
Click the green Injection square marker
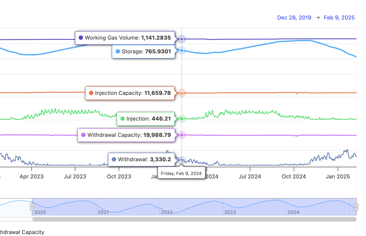pos(182,119)
